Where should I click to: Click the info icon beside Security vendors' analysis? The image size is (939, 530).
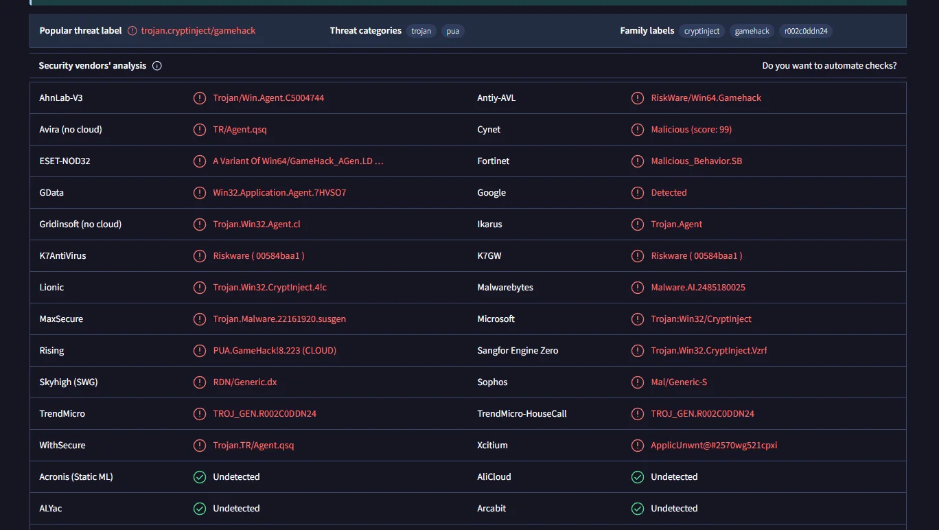(156, 66)
